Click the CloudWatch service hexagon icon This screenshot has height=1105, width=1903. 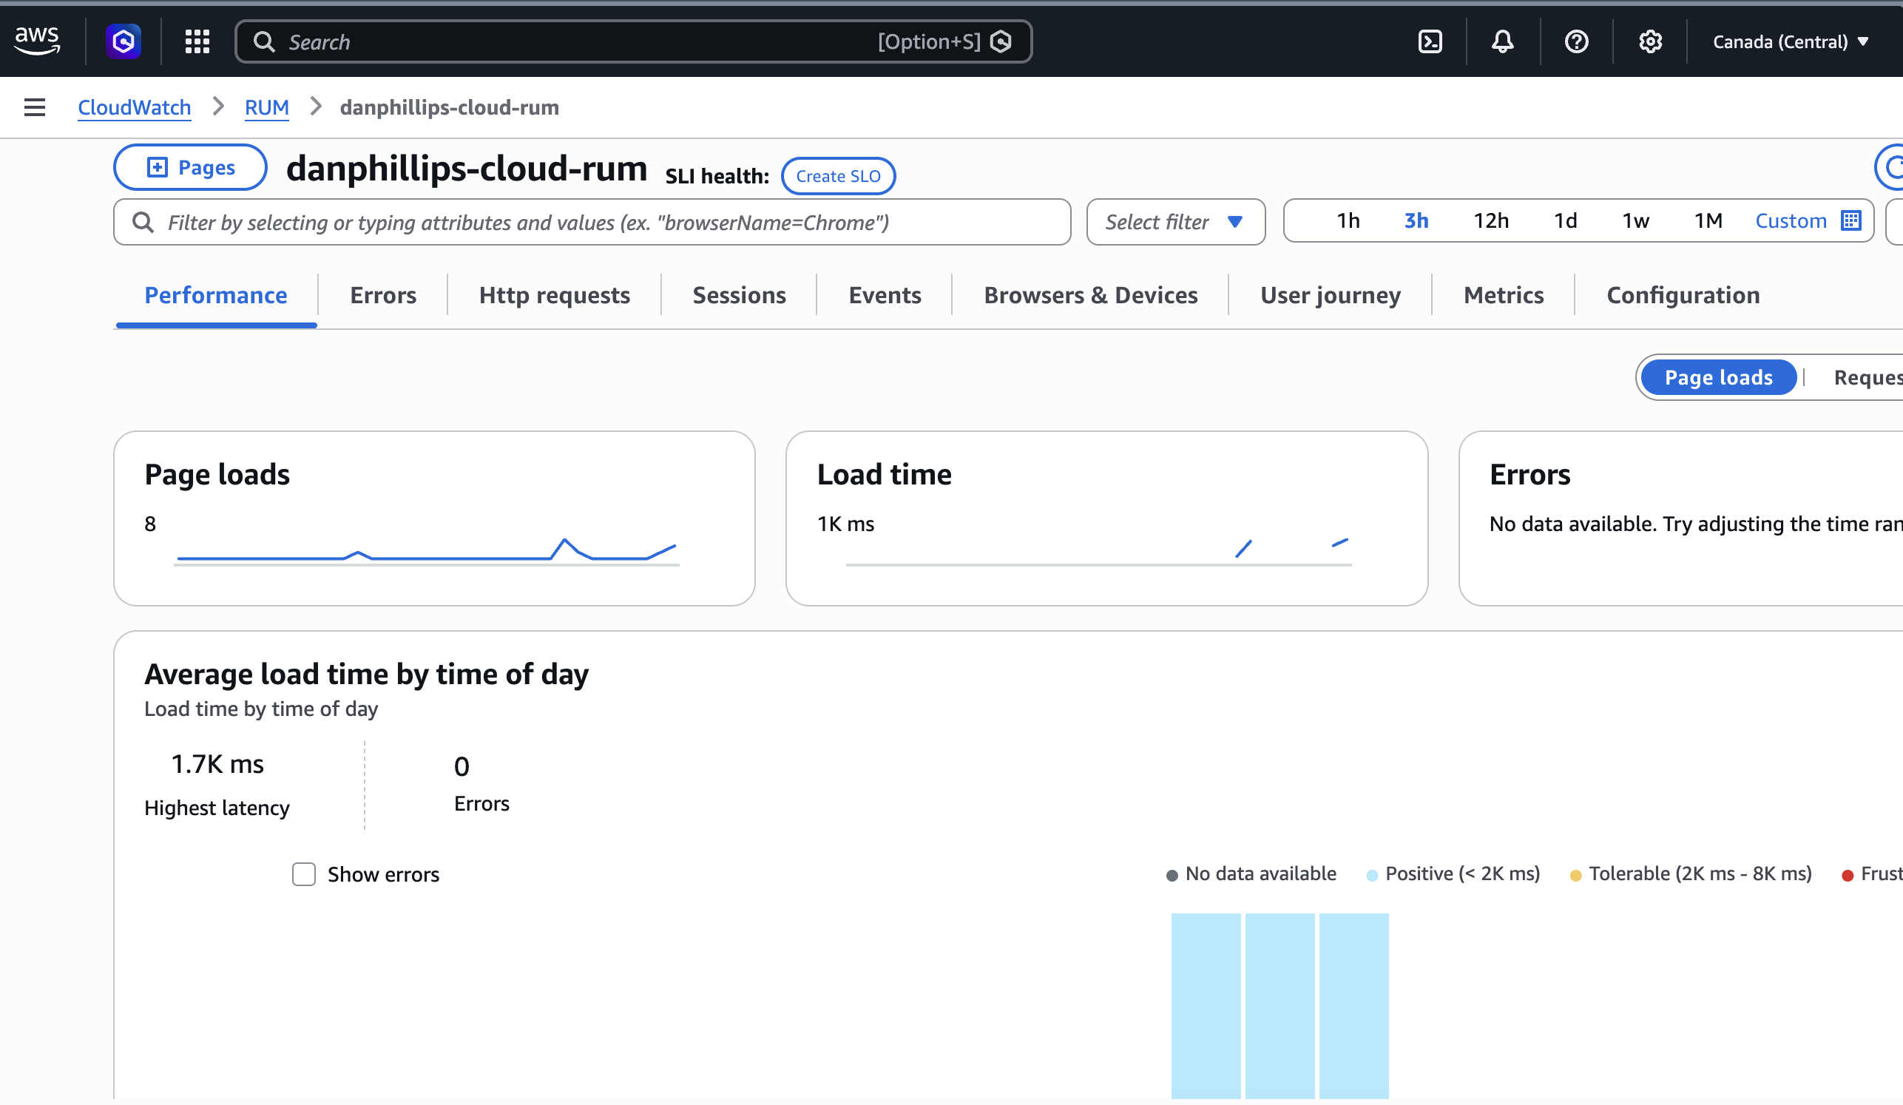coord(122,41)
